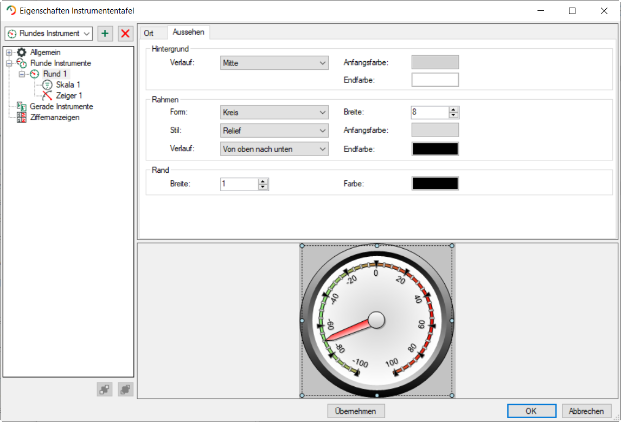Select the Allgemein gear icon in tree
Image resolution: width=621 pixels, height=422 pixels.
click(x=22, y=53)
